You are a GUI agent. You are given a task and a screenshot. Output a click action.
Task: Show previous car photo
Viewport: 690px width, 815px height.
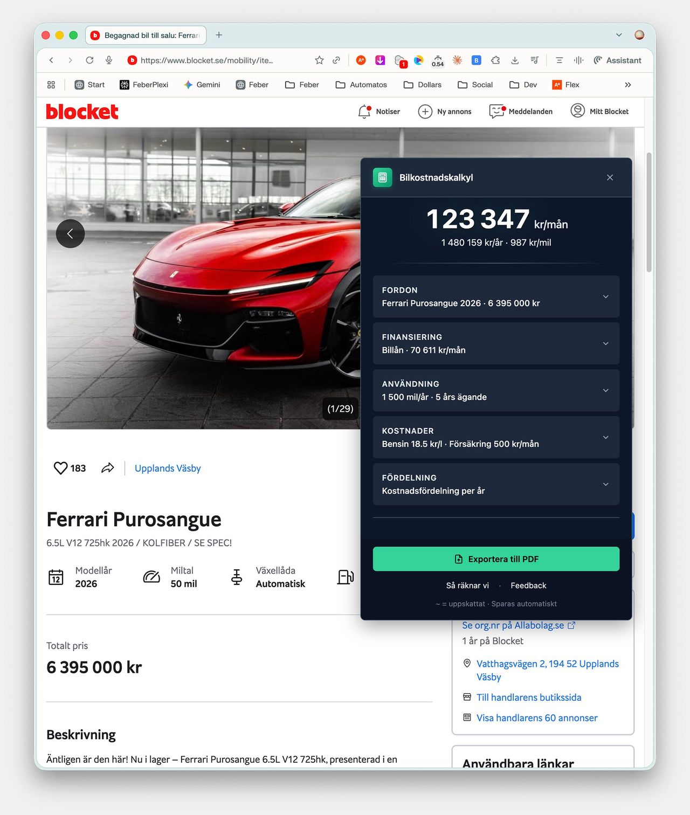click(70, 234)
